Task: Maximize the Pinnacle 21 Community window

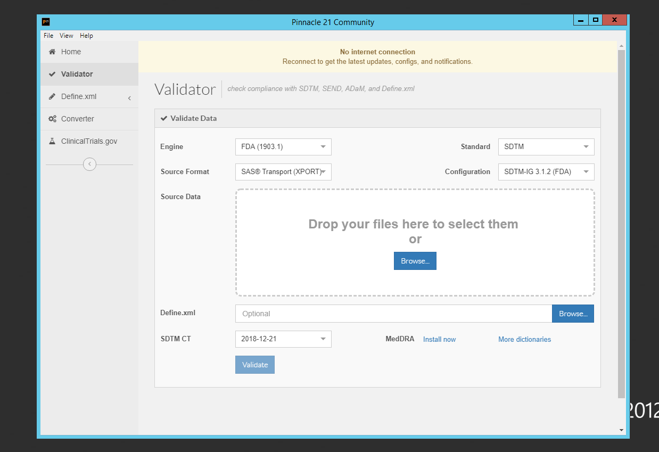Action: coord(595,20)
